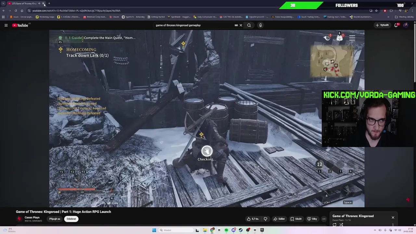Open the YouTube notifications bell

click(396, 25)
